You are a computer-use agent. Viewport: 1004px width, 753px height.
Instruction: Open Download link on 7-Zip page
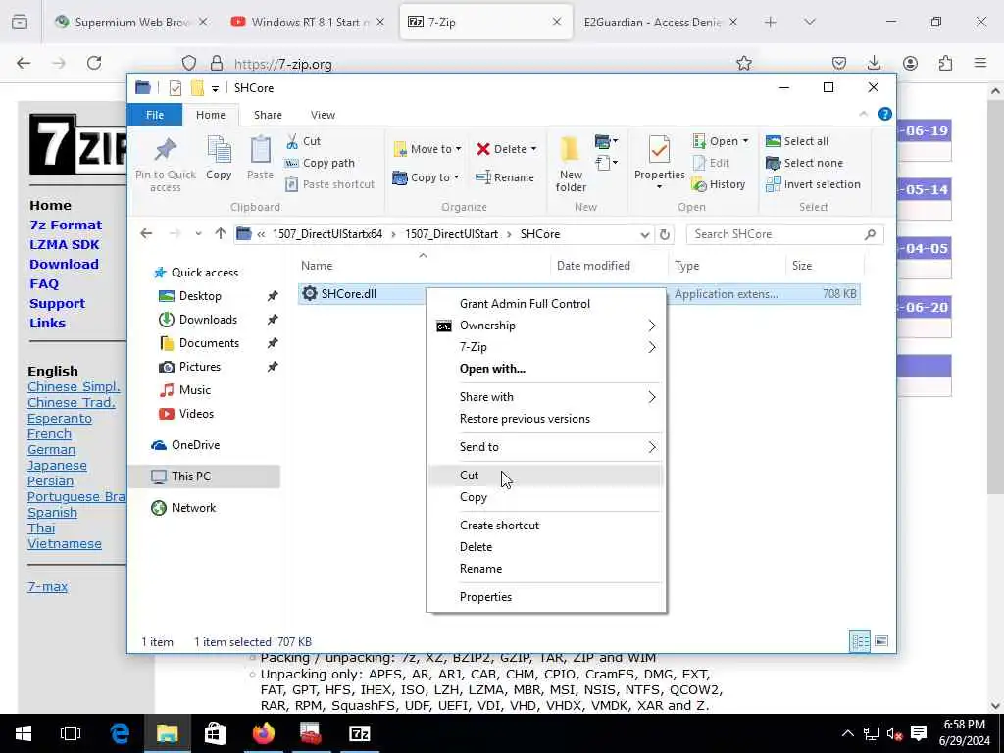pyautogui.click(x=64, y=264)
